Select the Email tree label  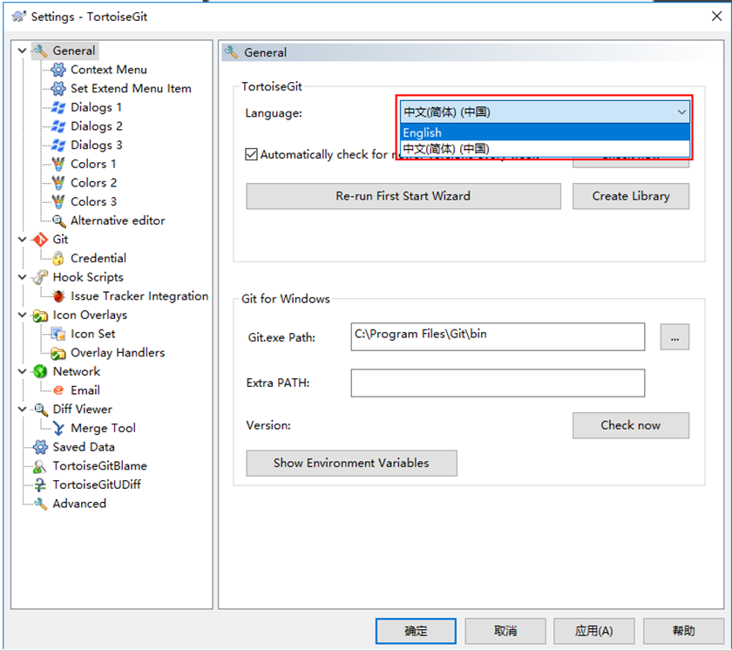point(85,390)
